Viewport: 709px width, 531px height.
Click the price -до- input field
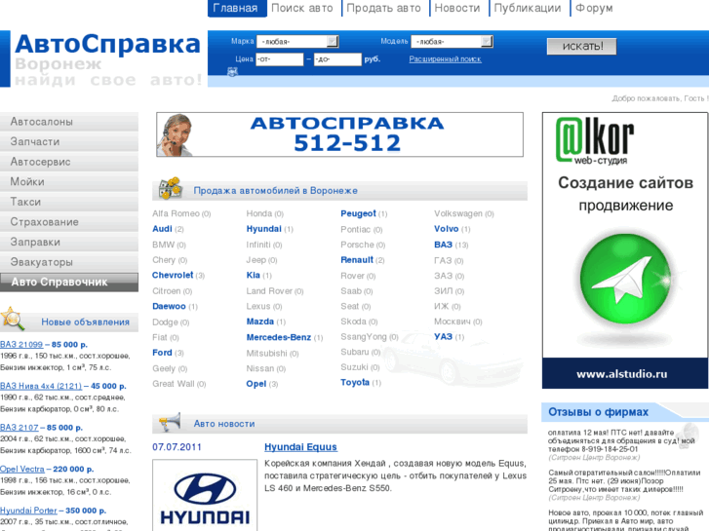coord(337,59)
